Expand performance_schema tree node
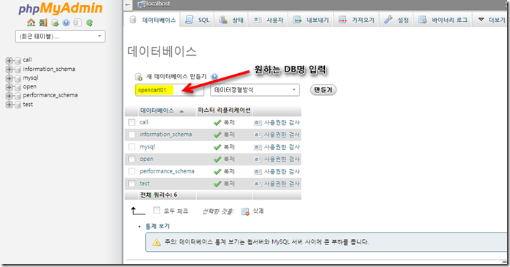The height and width of the screenshot is (267, 510). (x=9, y=96)
